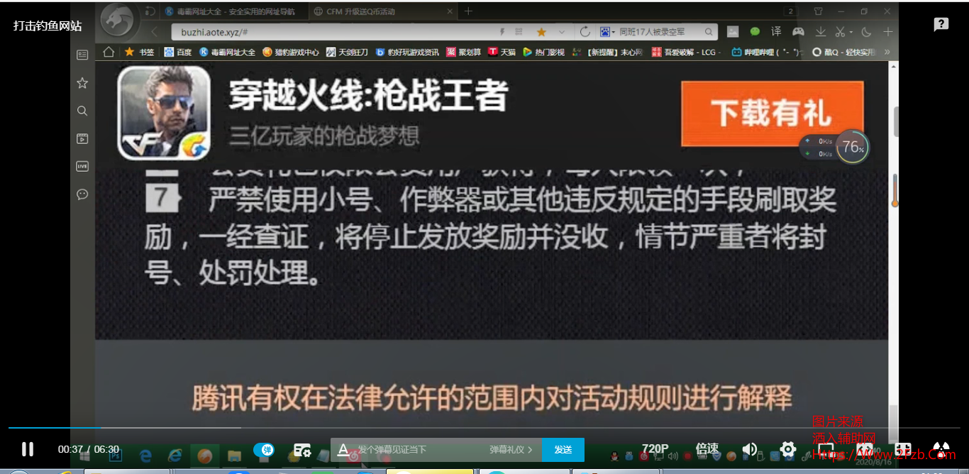
Task: Pause the video playback
Action: (x=28, y=449)
